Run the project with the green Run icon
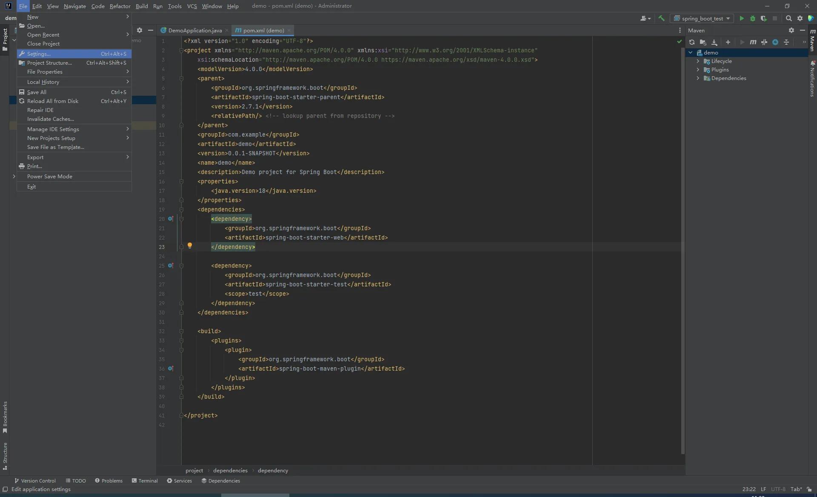817x497 pixels. point(742,18)
